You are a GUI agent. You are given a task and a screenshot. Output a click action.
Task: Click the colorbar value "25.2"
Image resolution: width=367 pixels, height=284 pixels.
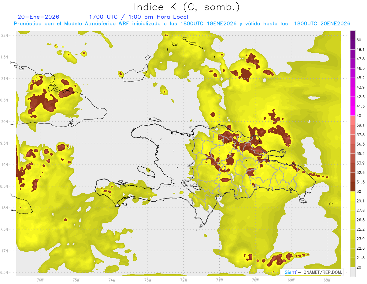pyautogui.click(x=361, y=229)
